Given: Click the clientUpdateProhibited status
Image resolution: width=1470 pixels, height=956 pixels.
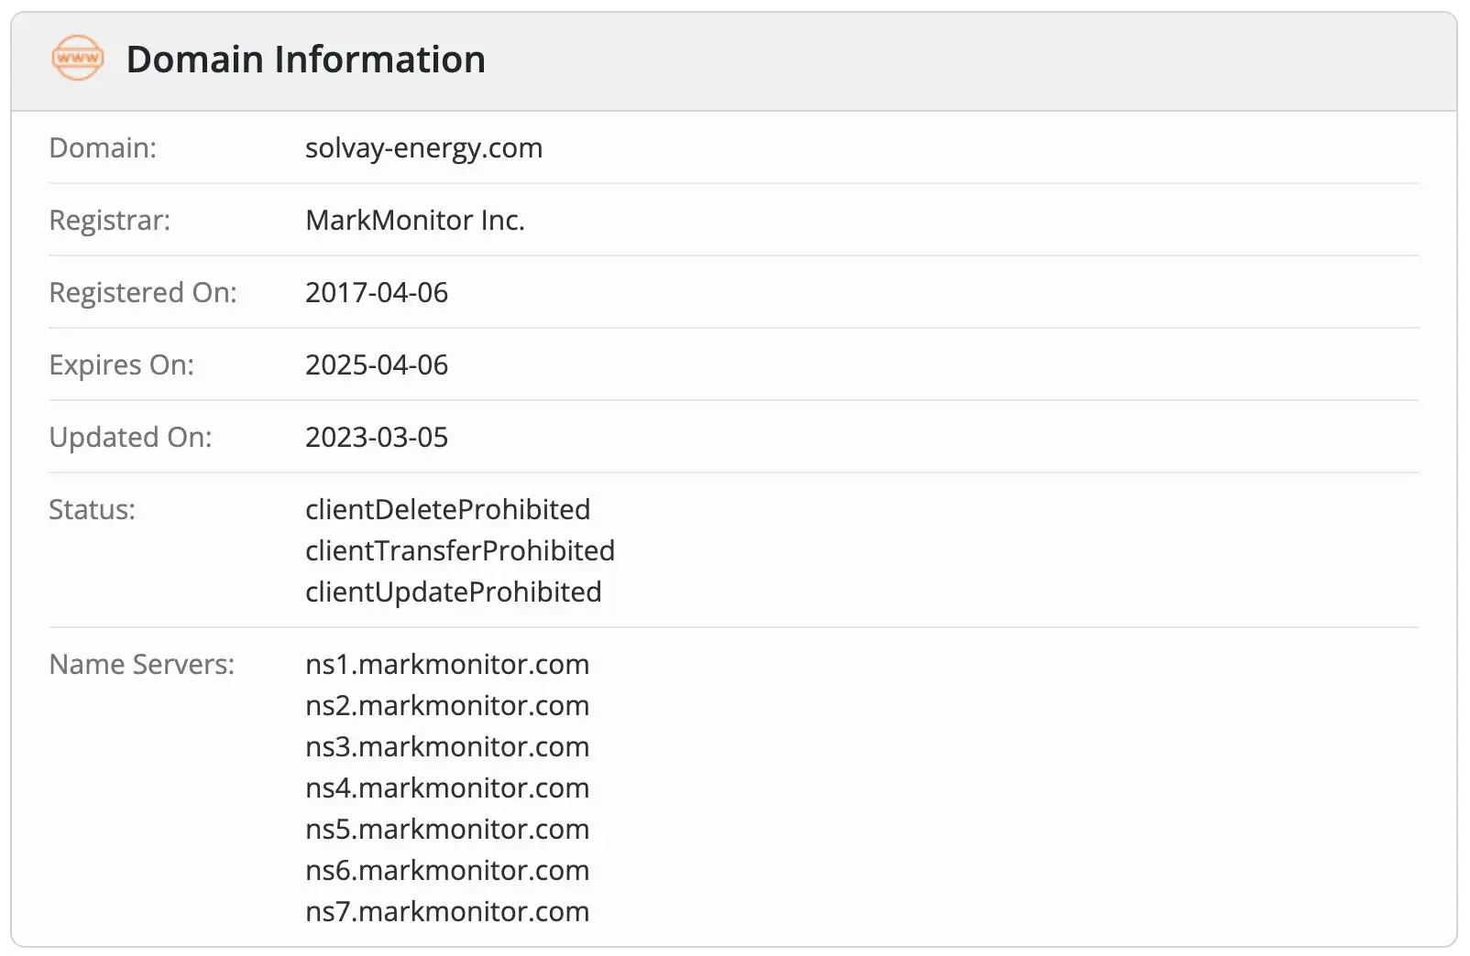Looking at the screenshot, I should (453, 592).
